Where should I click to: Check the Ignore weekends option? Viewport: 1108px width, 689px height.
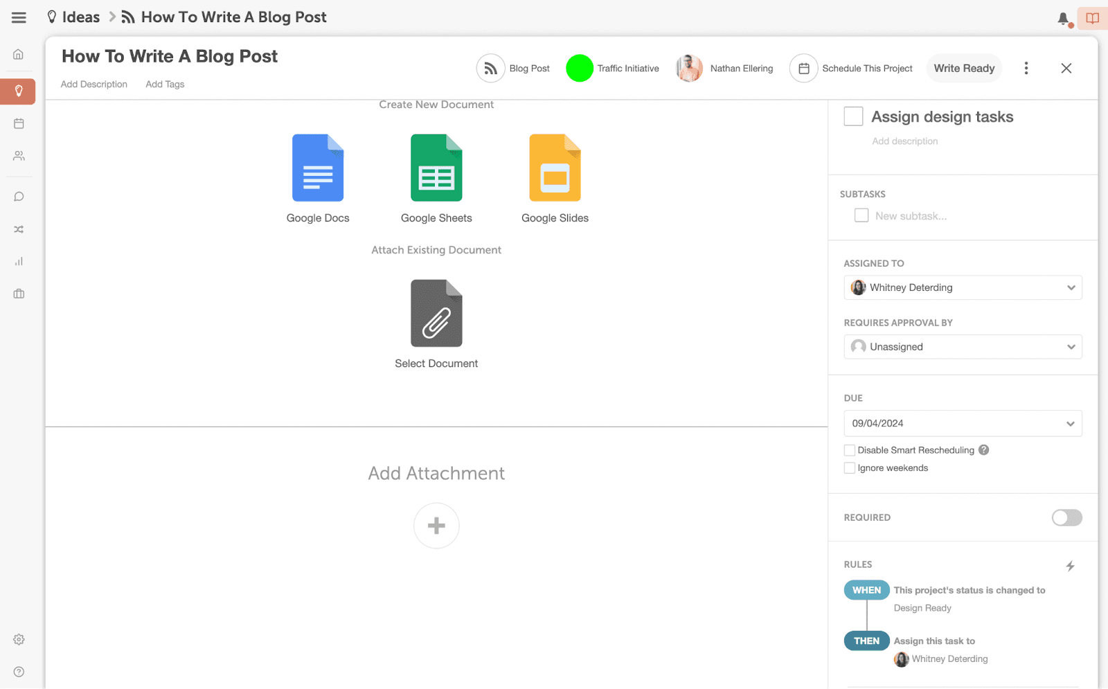point(849,467)
